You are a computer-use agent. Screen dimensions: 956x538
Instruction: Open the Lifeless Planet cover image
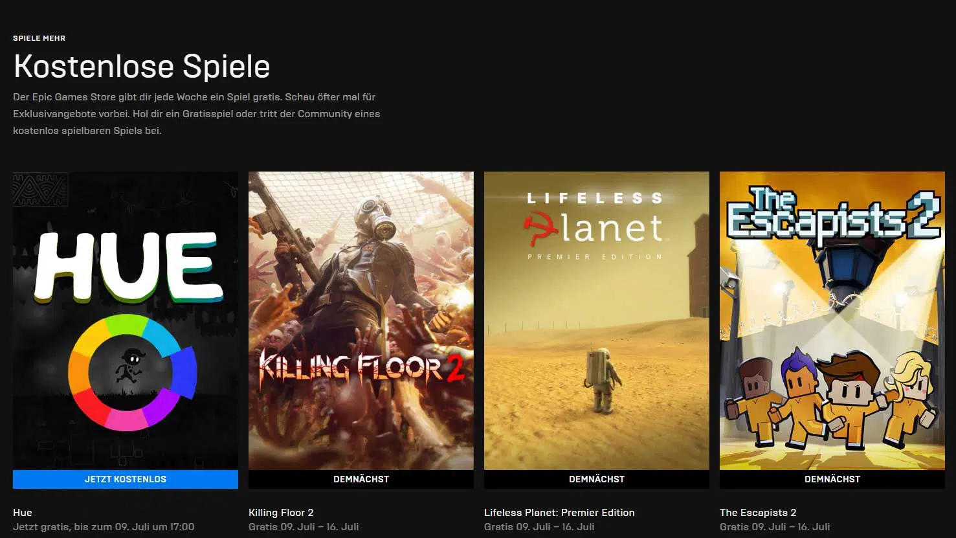(x=597, y=320)
